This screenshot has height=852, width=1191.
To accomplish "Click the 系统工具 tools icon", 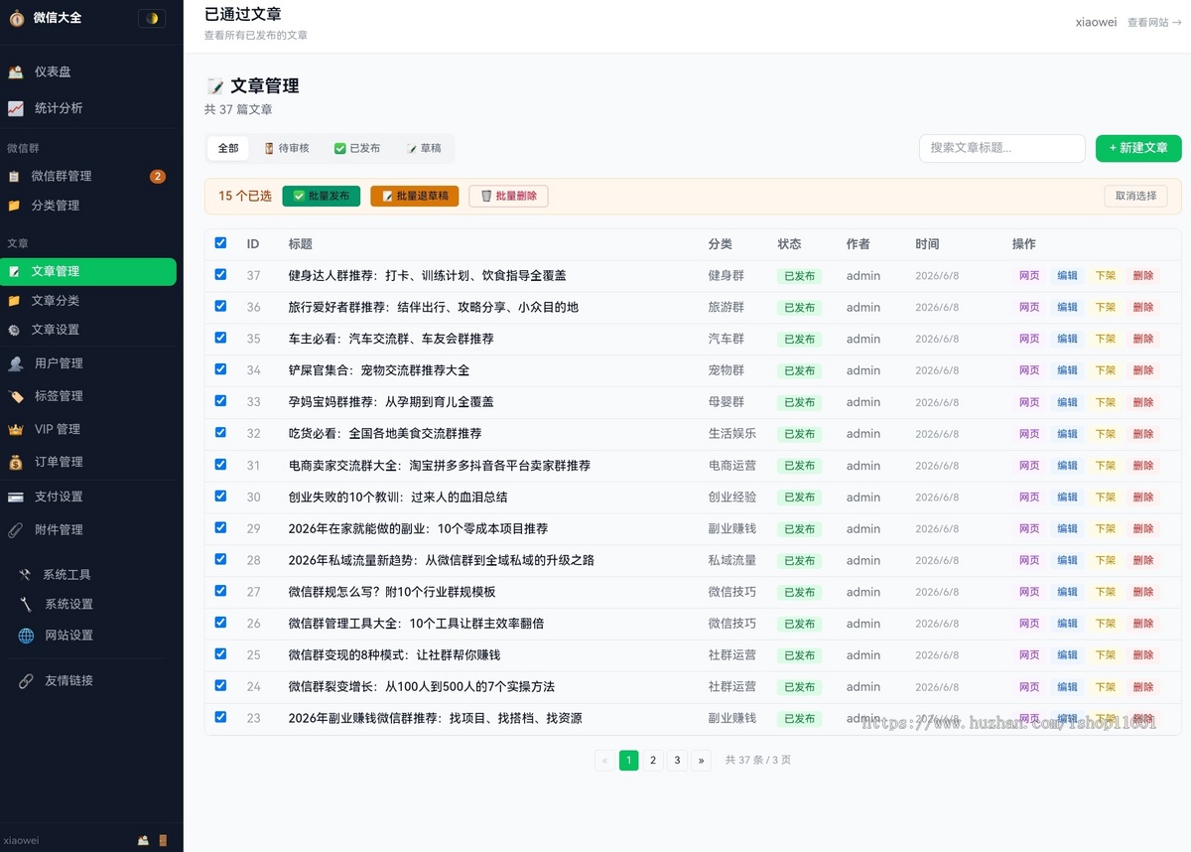I will [25, 575].
